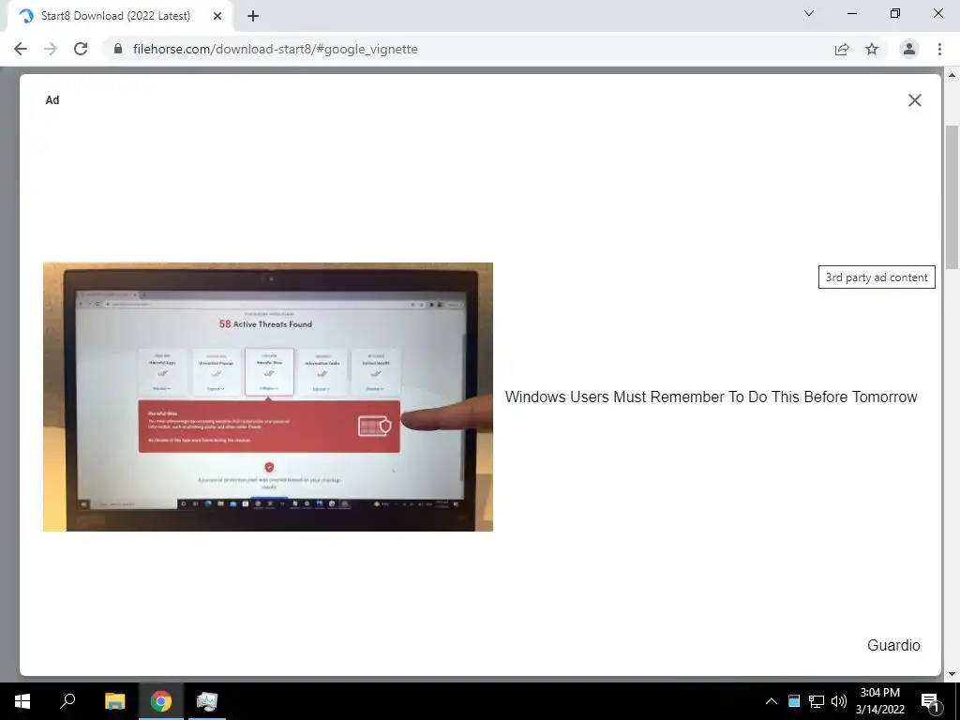Image resolution: width=960 pixels, height=720 pixels.
Task: Click the browser back arrow
Action: [x=21, y=49]
